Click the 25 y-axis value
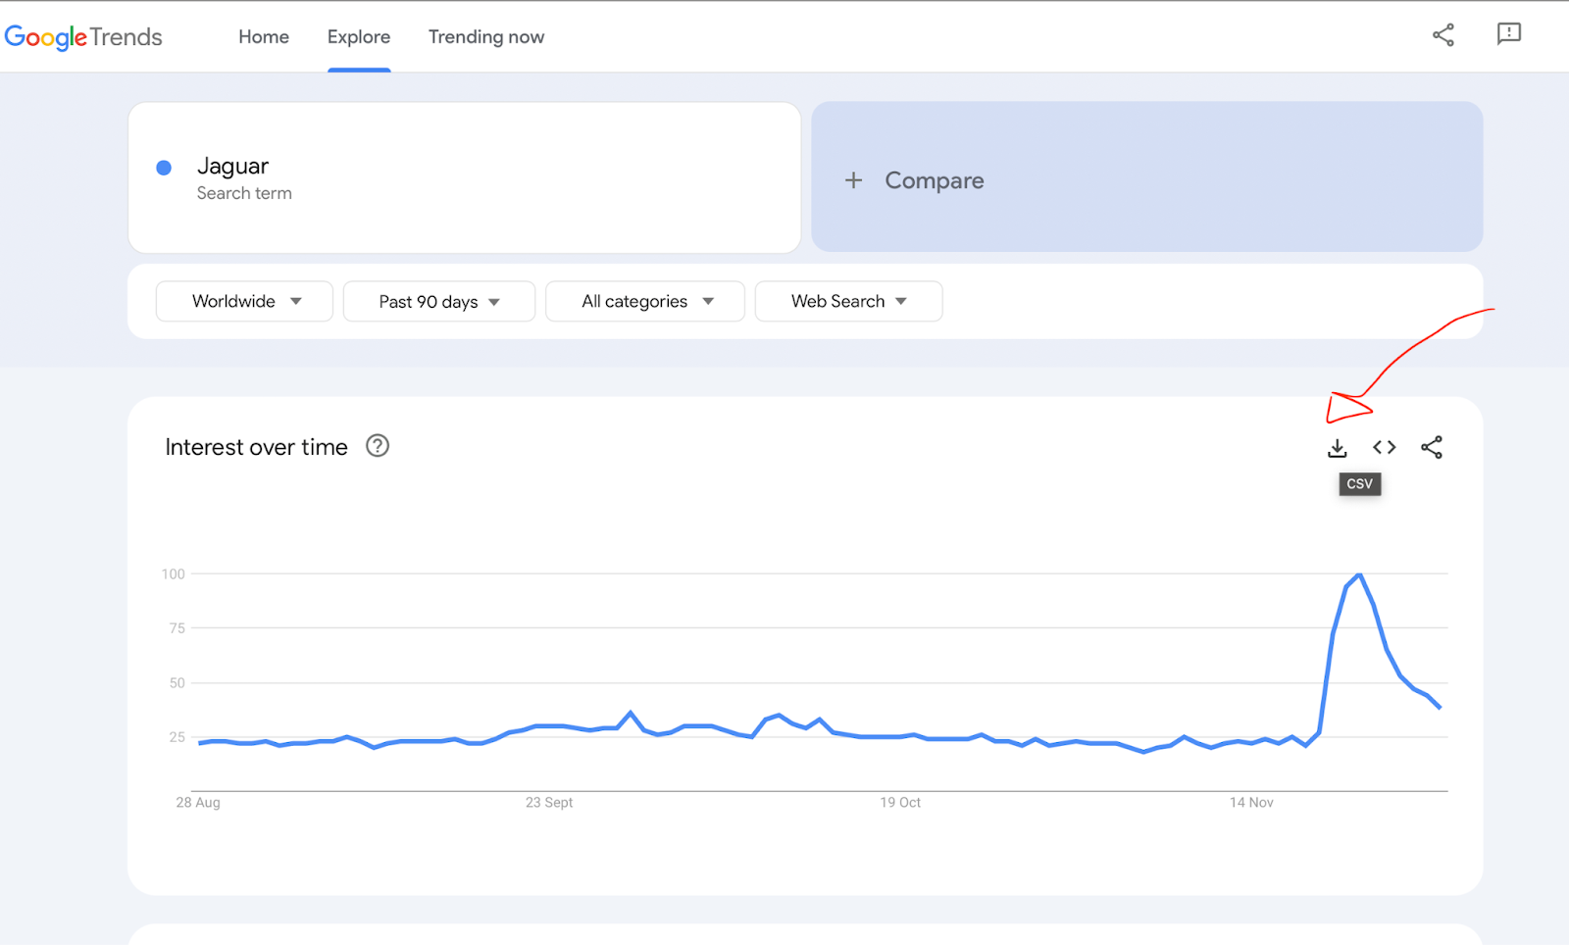Image resolution: width=1569 pixels, height=945 pixels. [x=177, y=736]
